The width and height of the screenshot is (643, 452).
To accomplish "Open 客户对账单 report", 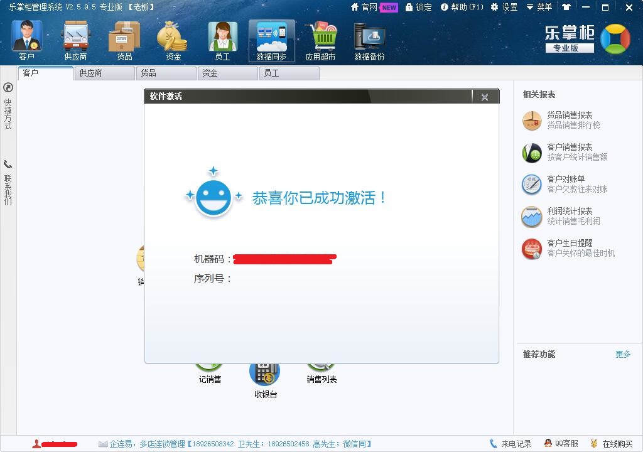I will [x=565, y=184].
